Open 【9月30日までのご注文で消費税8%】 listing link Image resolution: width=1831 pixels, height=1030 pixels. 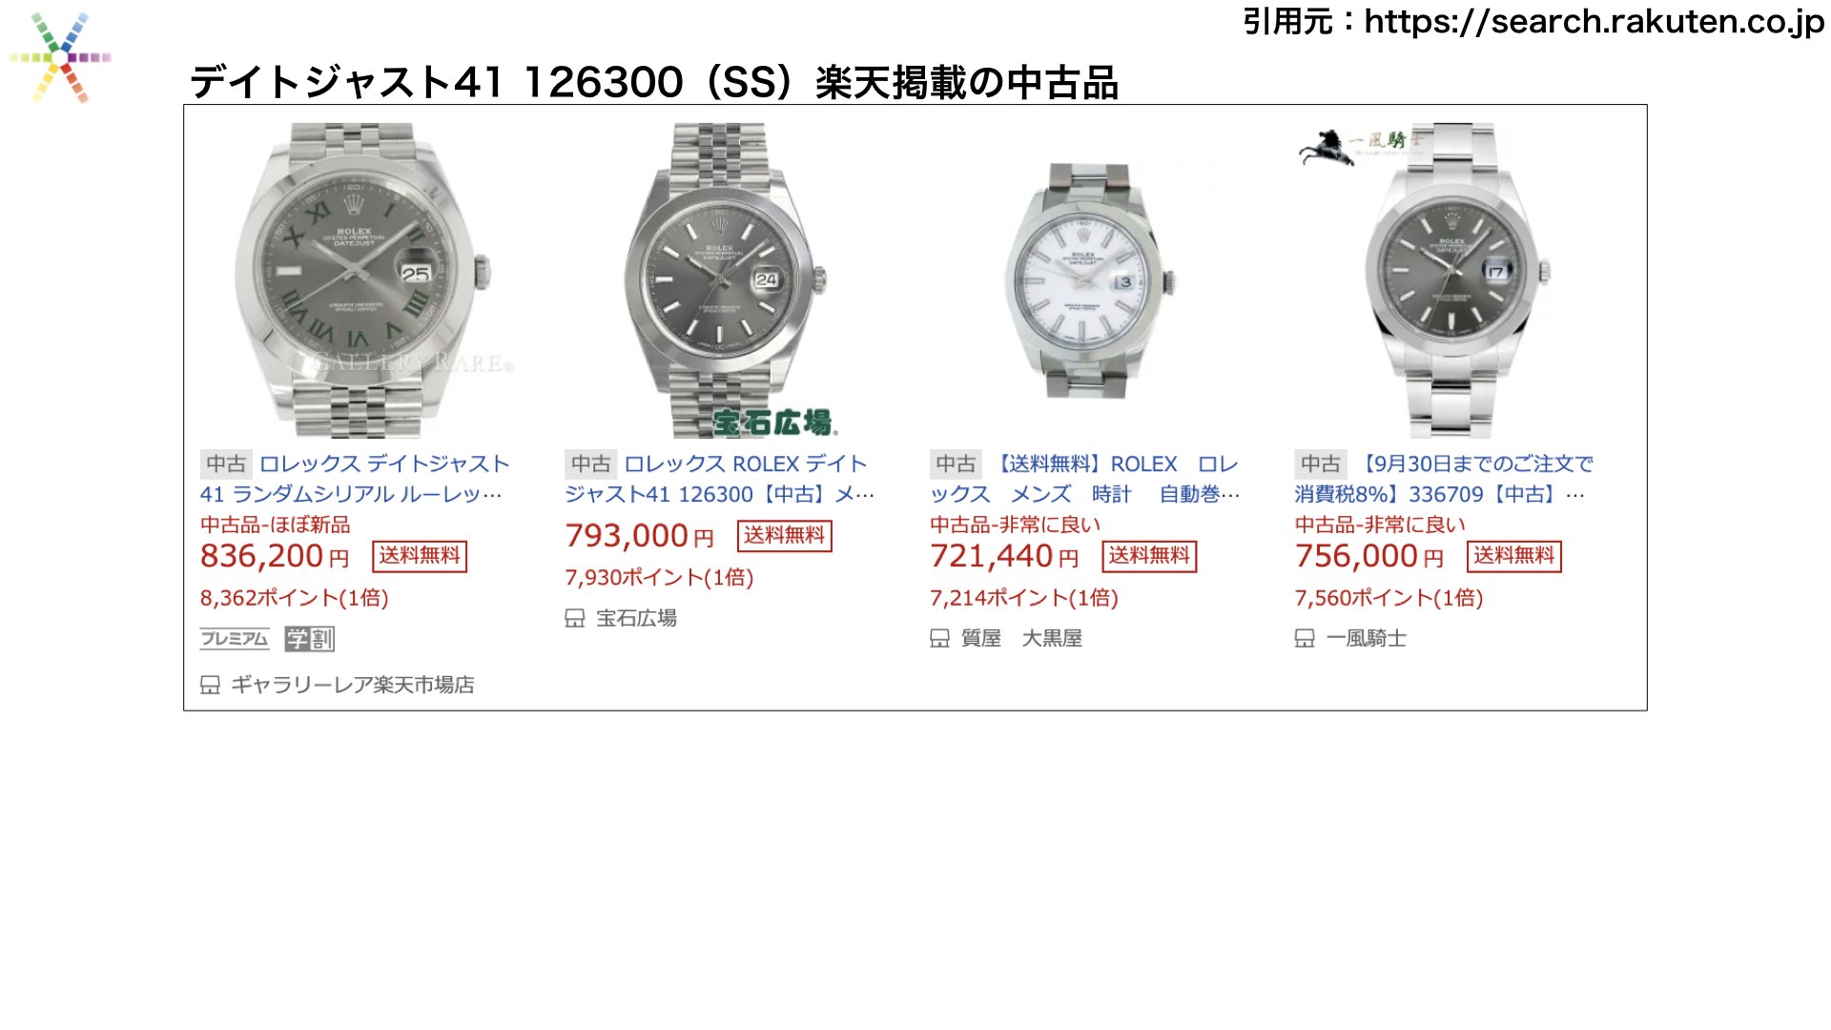pyautogui.click(x=1444, y=479)
